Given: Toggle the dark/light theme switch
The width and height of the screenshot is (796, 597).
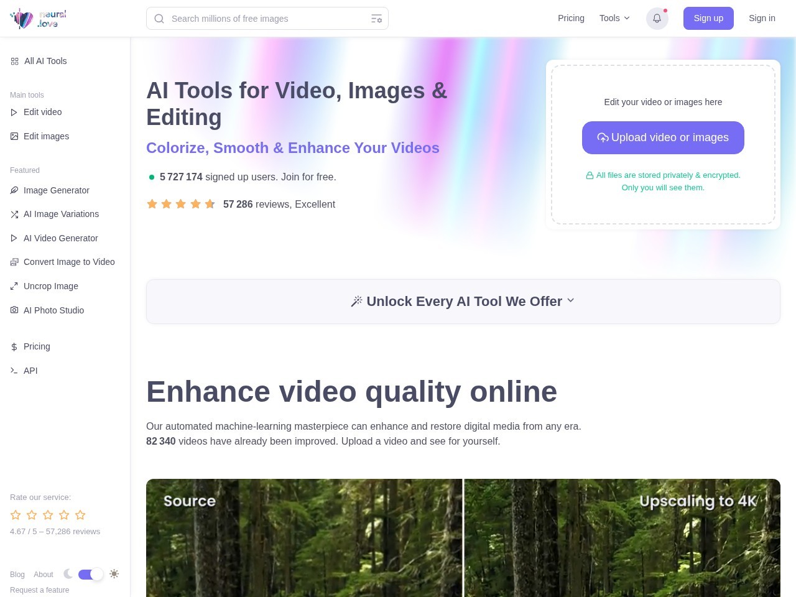Looking at the screenshot, I should pos(91,574).
